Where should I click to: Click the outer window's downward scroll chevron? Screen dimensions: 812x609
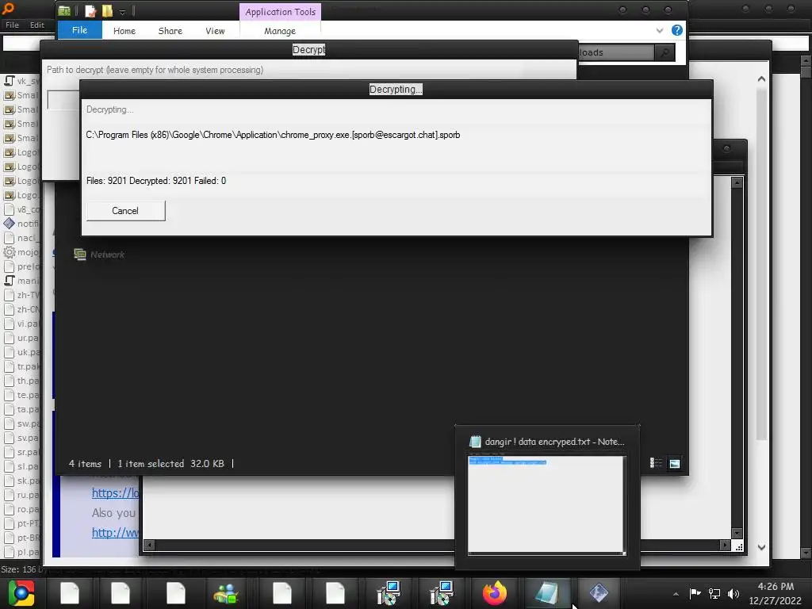761,547
